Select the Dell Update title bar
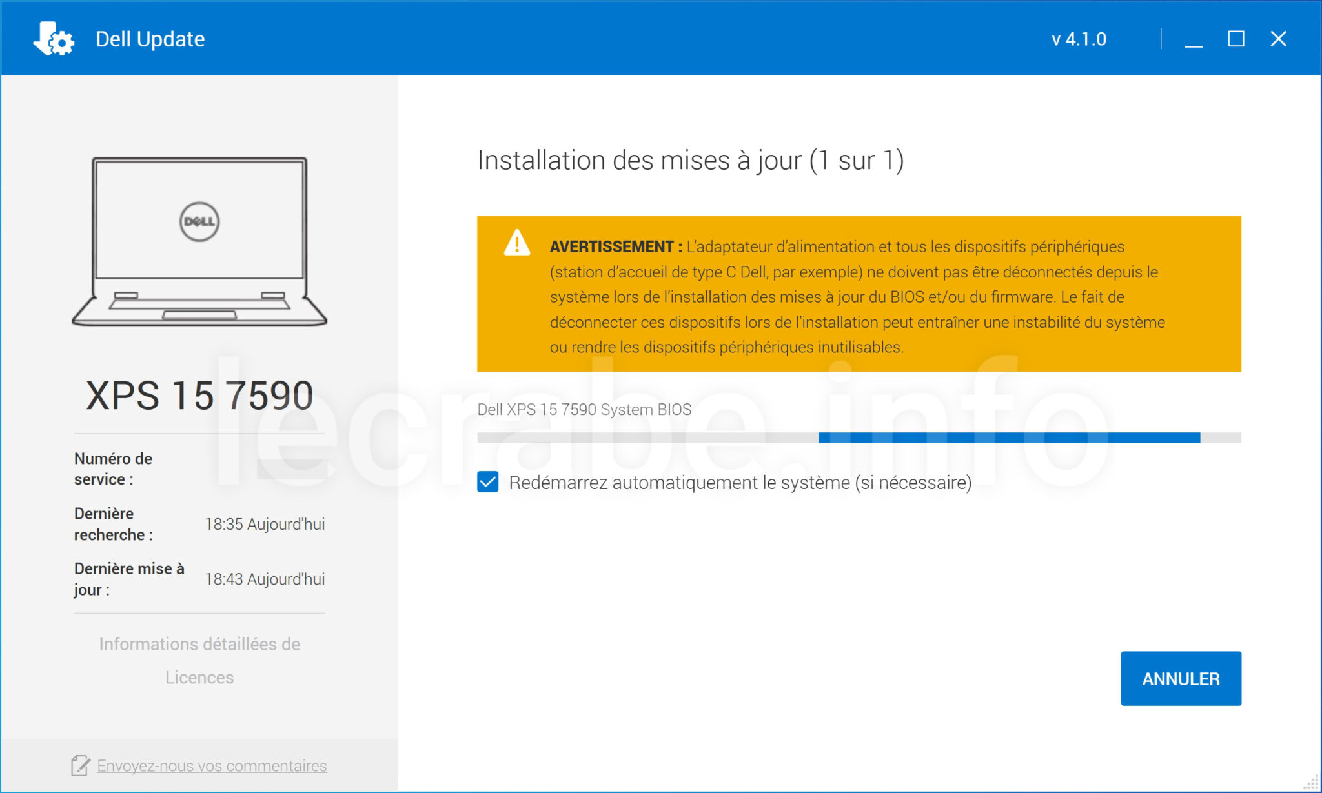The width and height of the screenshot is (1322, 793). coord(150,39)
